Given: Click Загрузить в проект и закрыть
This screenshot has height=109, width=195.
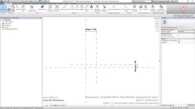Looking at the screenshot, I should pos(161,8).
